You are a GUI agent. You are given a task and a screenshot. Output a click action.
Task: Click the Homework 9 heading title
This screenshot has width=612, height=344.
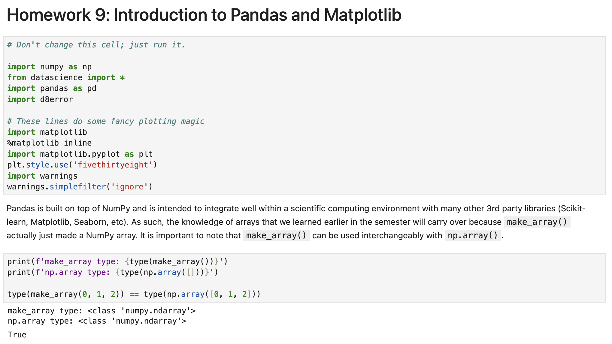(x=204, y=15)
